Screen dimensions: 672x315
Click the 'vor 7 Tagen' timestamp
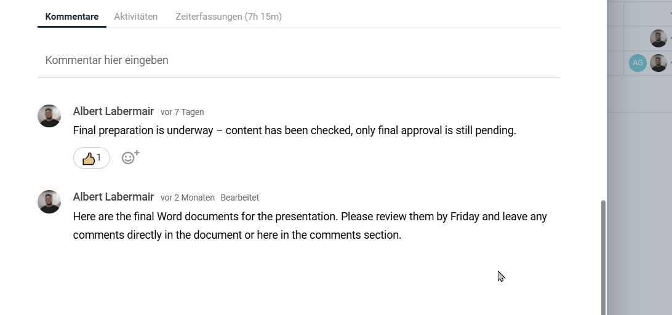[x=182, y=112]
